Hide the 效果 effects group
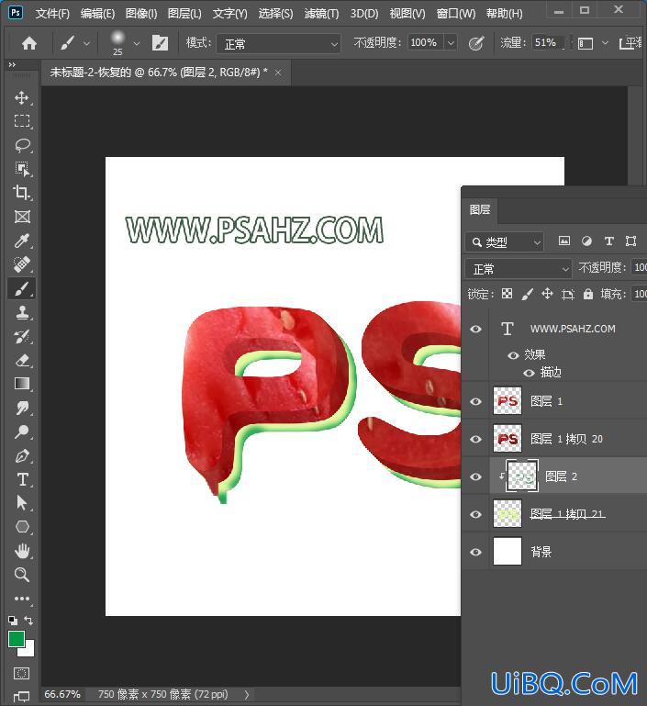 coord(513,355)
